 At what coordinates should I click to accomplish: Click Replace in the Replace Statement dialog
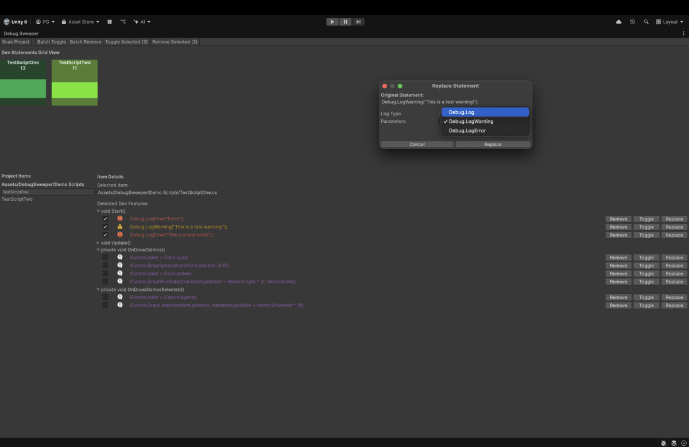pos(493,145)
